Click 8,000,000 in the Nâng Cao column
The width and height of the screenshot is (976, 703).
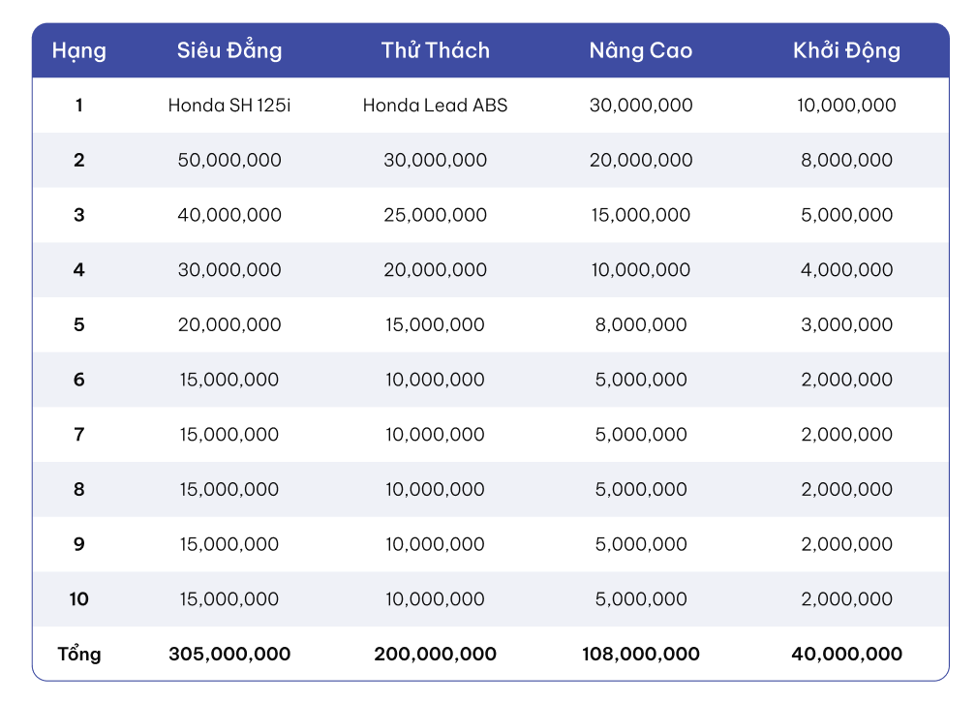pos(641,324)
